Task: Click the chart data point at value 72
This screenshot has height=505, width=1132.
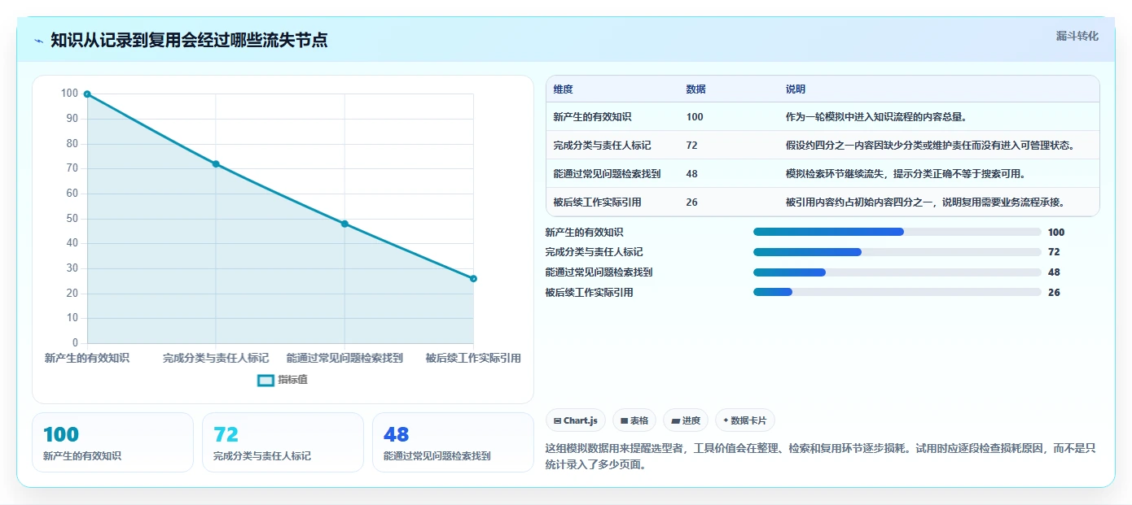Action: 216,164
